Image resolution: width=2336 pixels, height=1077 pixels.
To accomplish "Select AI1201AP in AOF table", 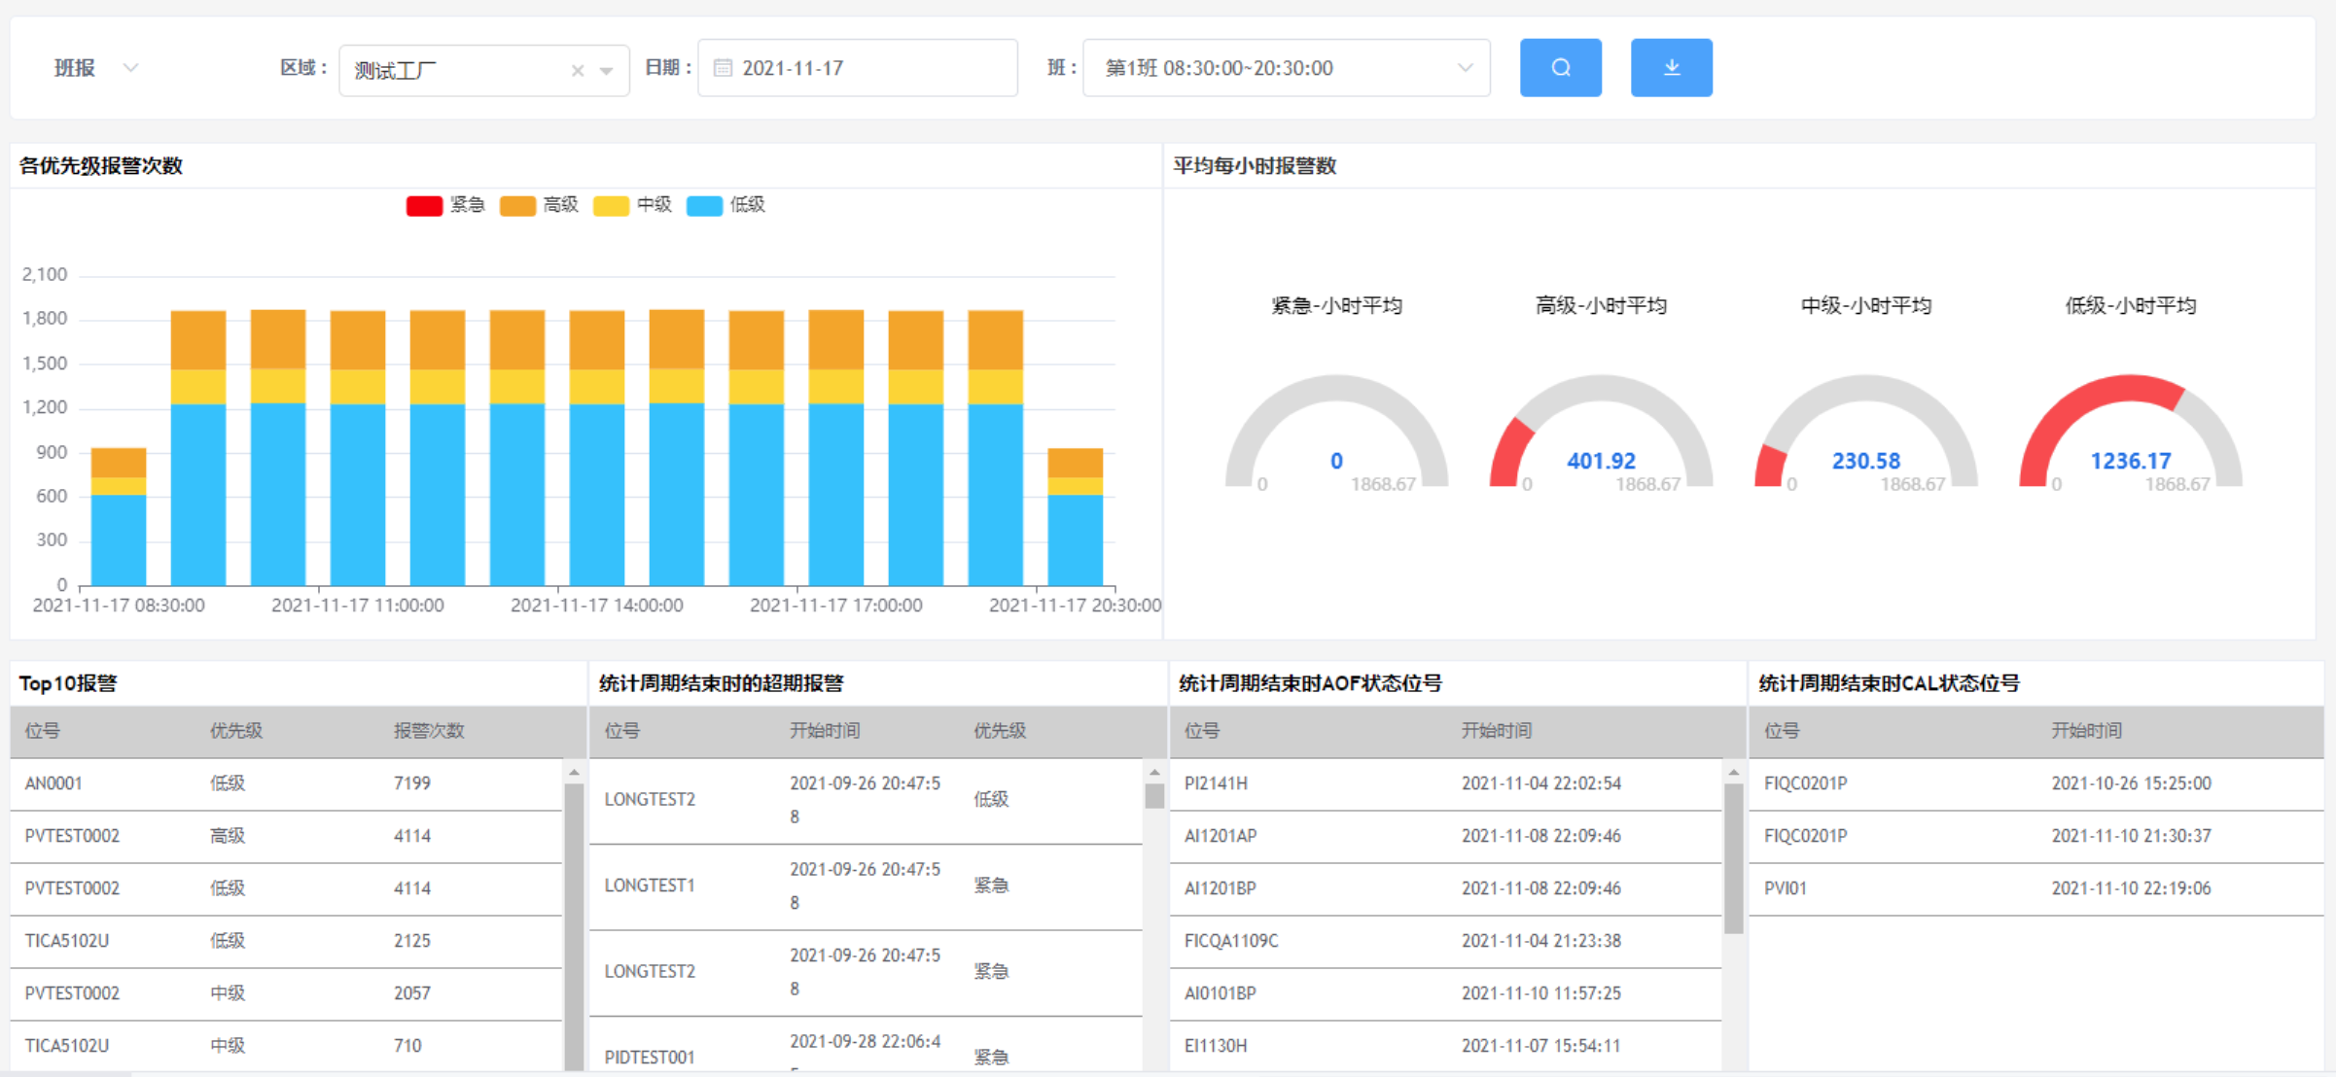I will click(1445, 837).
